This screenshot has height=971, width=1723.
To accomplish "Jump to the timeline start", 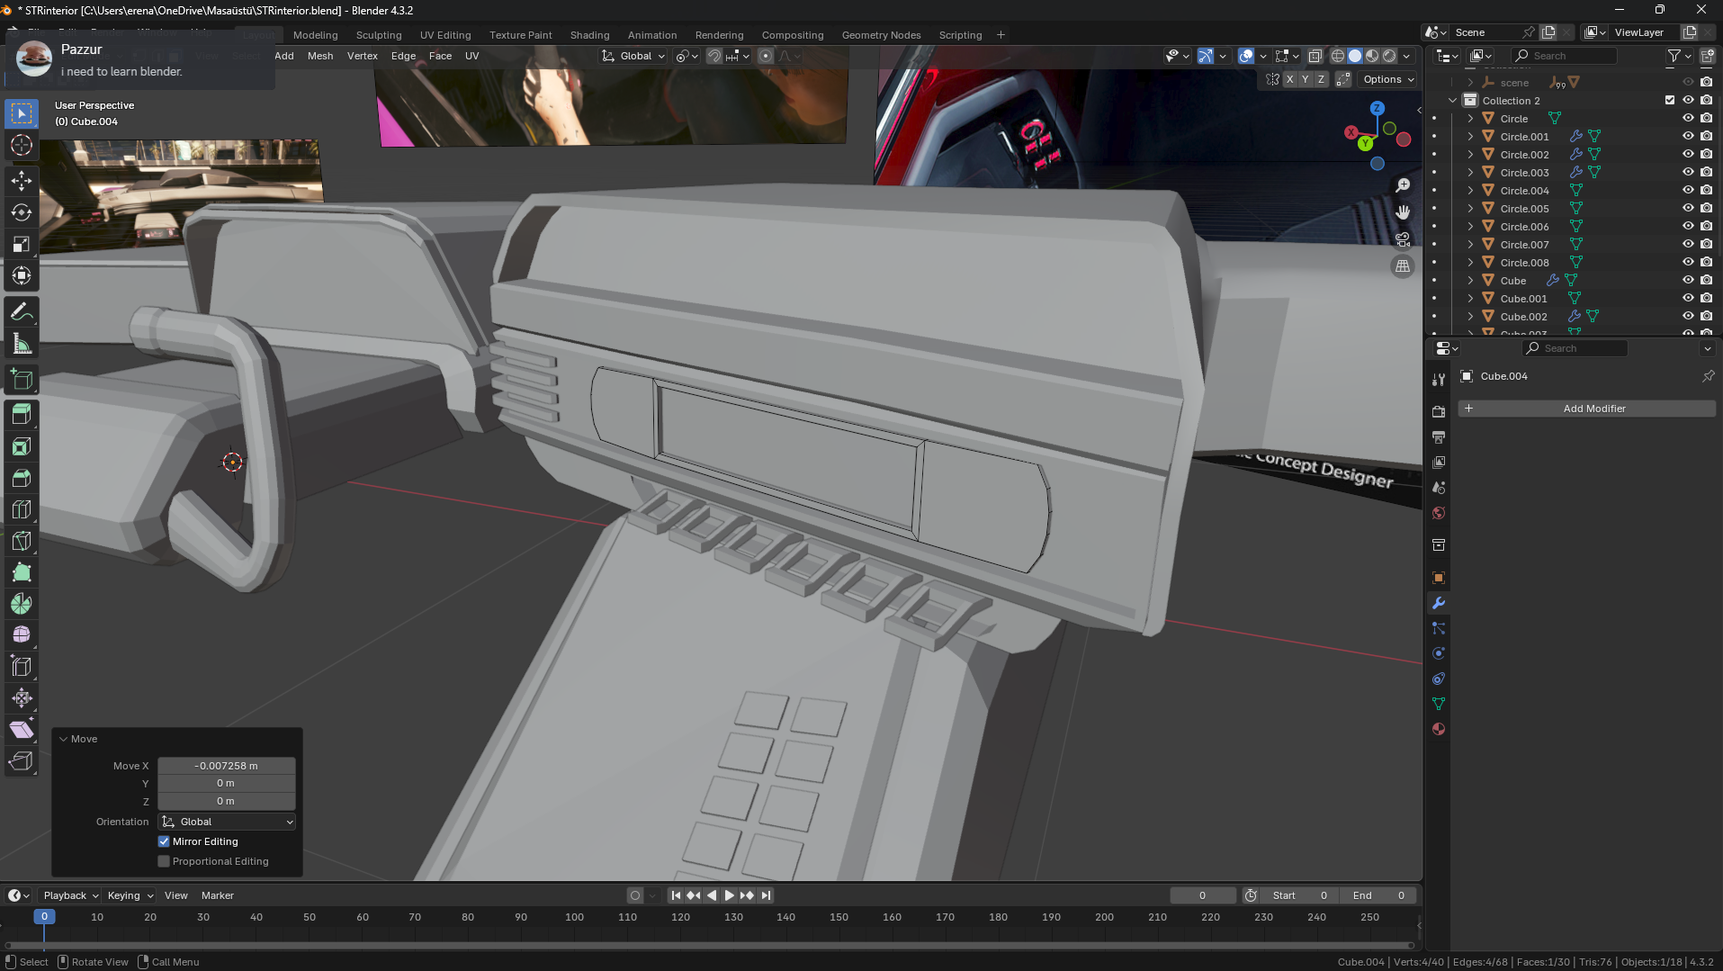I will click(x=676, y=895).
